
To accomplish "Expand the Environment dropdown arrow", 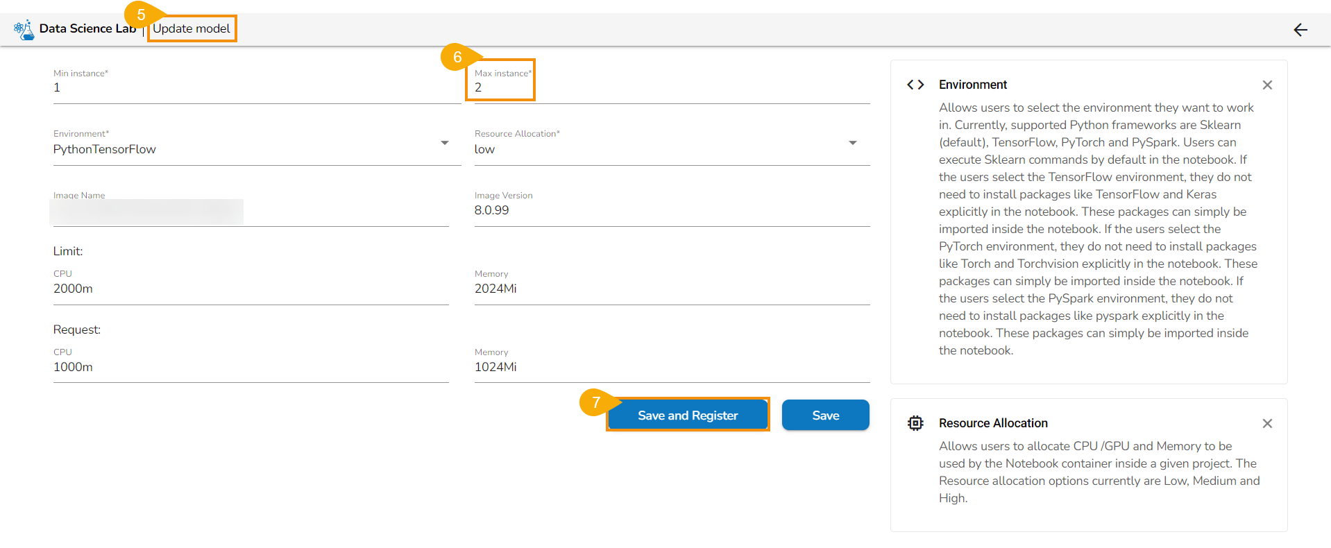I will 445,143.
